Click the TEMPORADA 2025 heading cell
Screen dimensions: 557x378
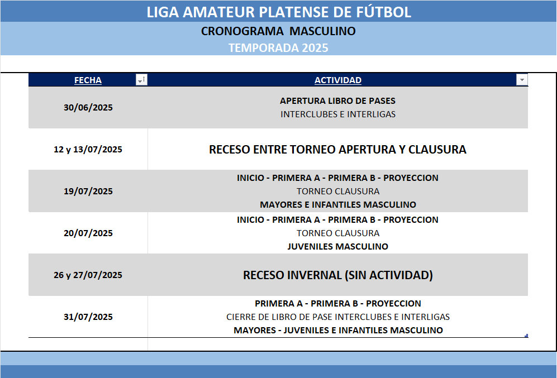[x=278, y=48]
